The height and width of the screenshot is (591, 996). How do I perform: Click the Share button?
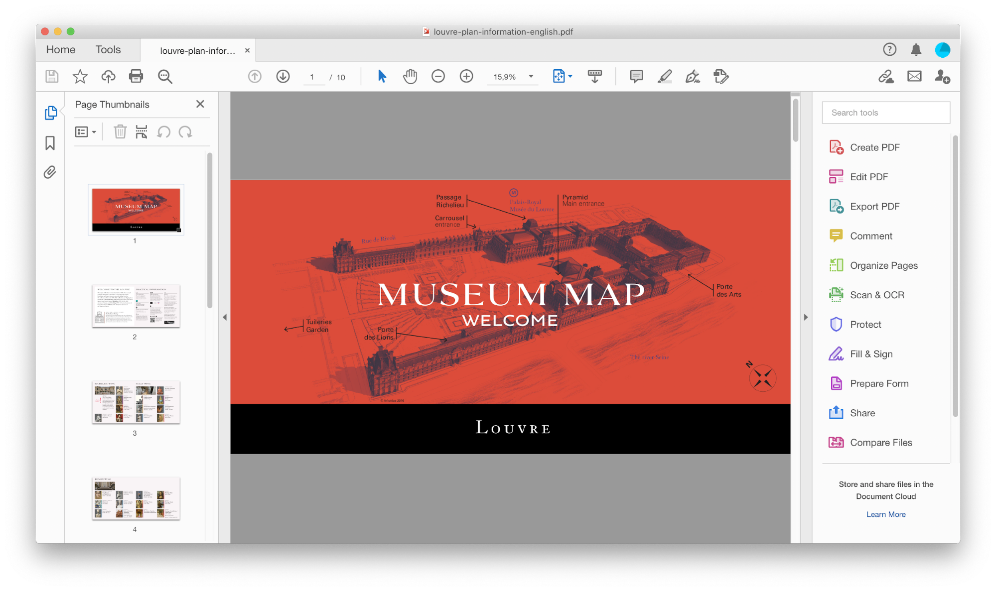862,413
